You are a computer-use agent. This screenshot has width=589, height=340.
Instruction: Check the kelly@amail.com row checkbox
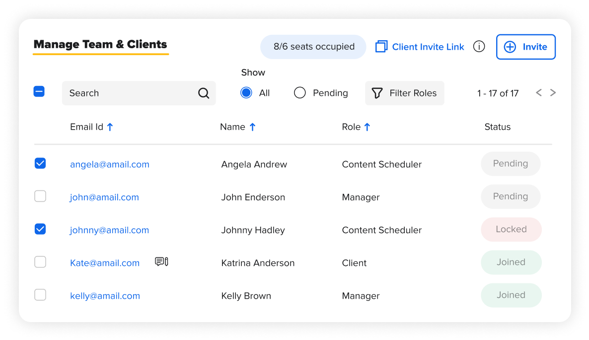click(x=40, y=294)
